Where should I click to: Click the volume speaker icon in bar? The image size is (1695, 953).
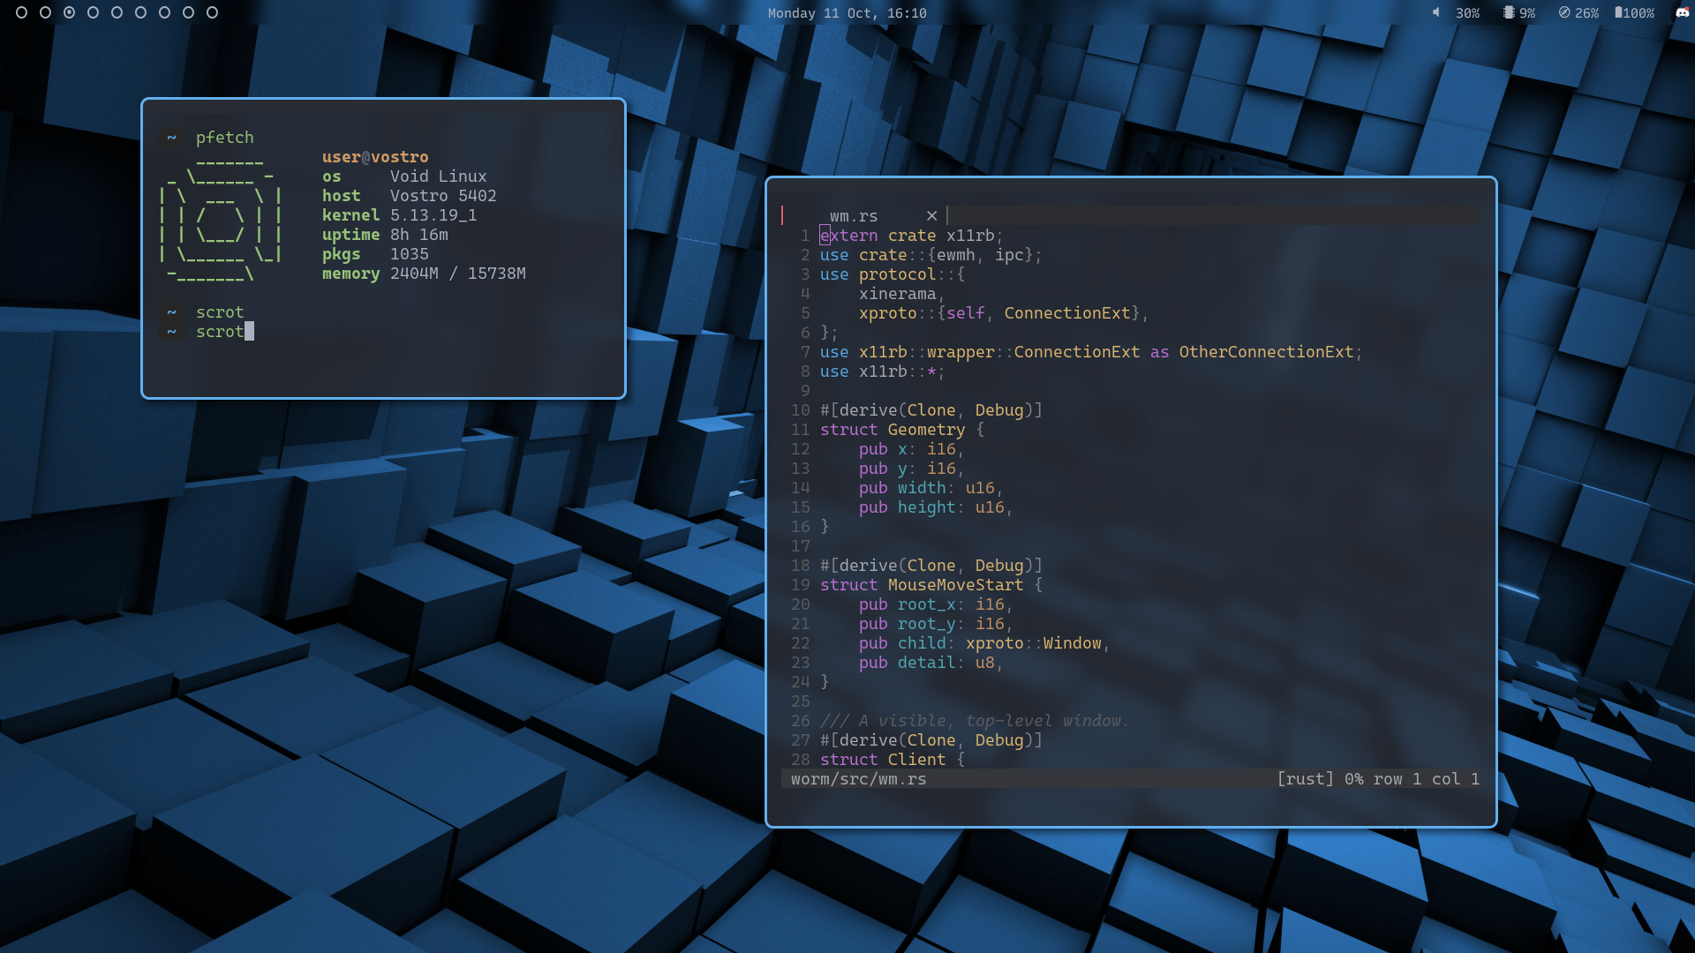click(1435, 12)
